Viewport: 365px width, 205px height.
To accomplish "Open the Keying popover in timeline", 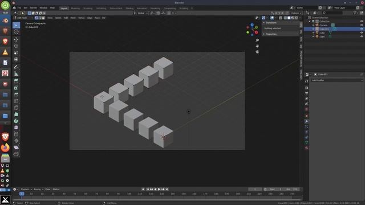I will point(38,189).
